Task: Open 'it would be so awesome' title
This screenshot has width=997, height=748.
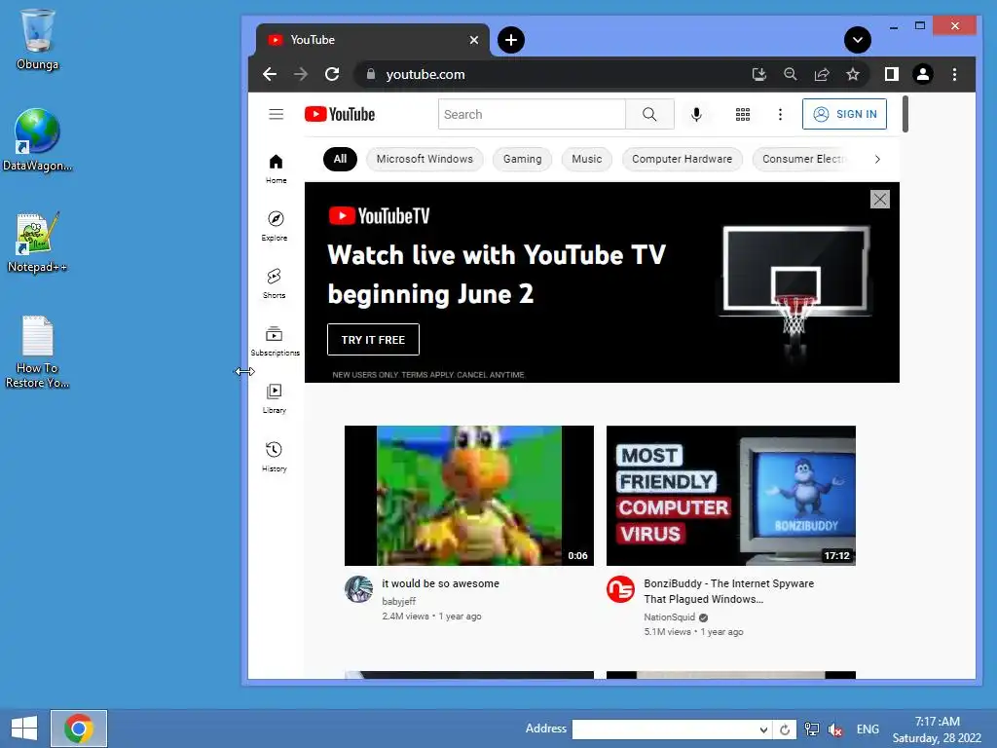Action: (441, 583)
